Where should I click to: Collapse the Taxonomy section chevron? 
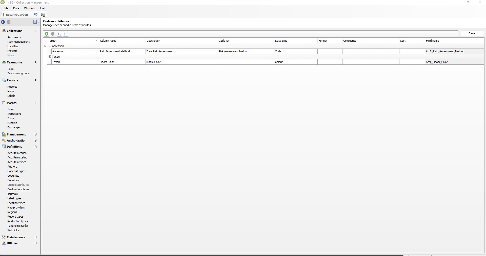point(35,62)
